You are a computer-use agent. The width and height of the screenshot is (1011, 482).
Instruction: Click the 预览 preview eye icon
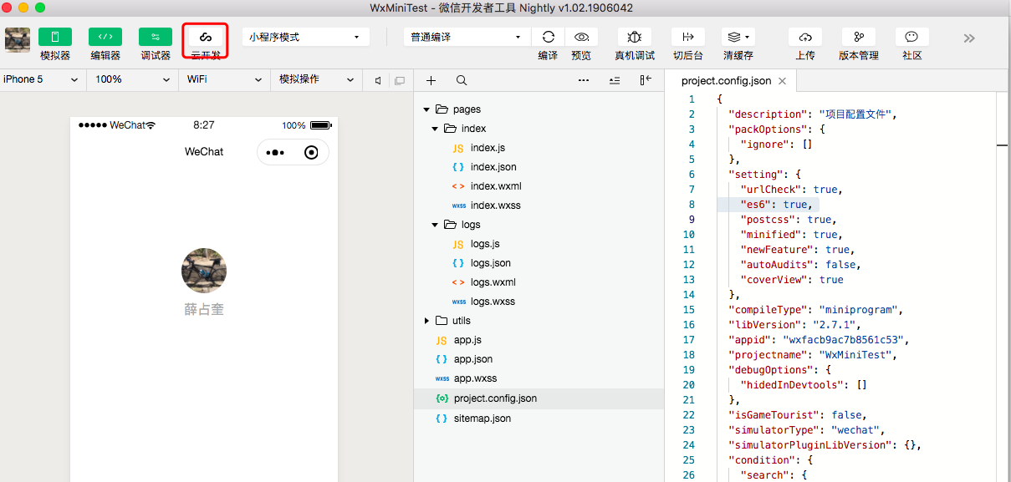click(x=581, y=37)
